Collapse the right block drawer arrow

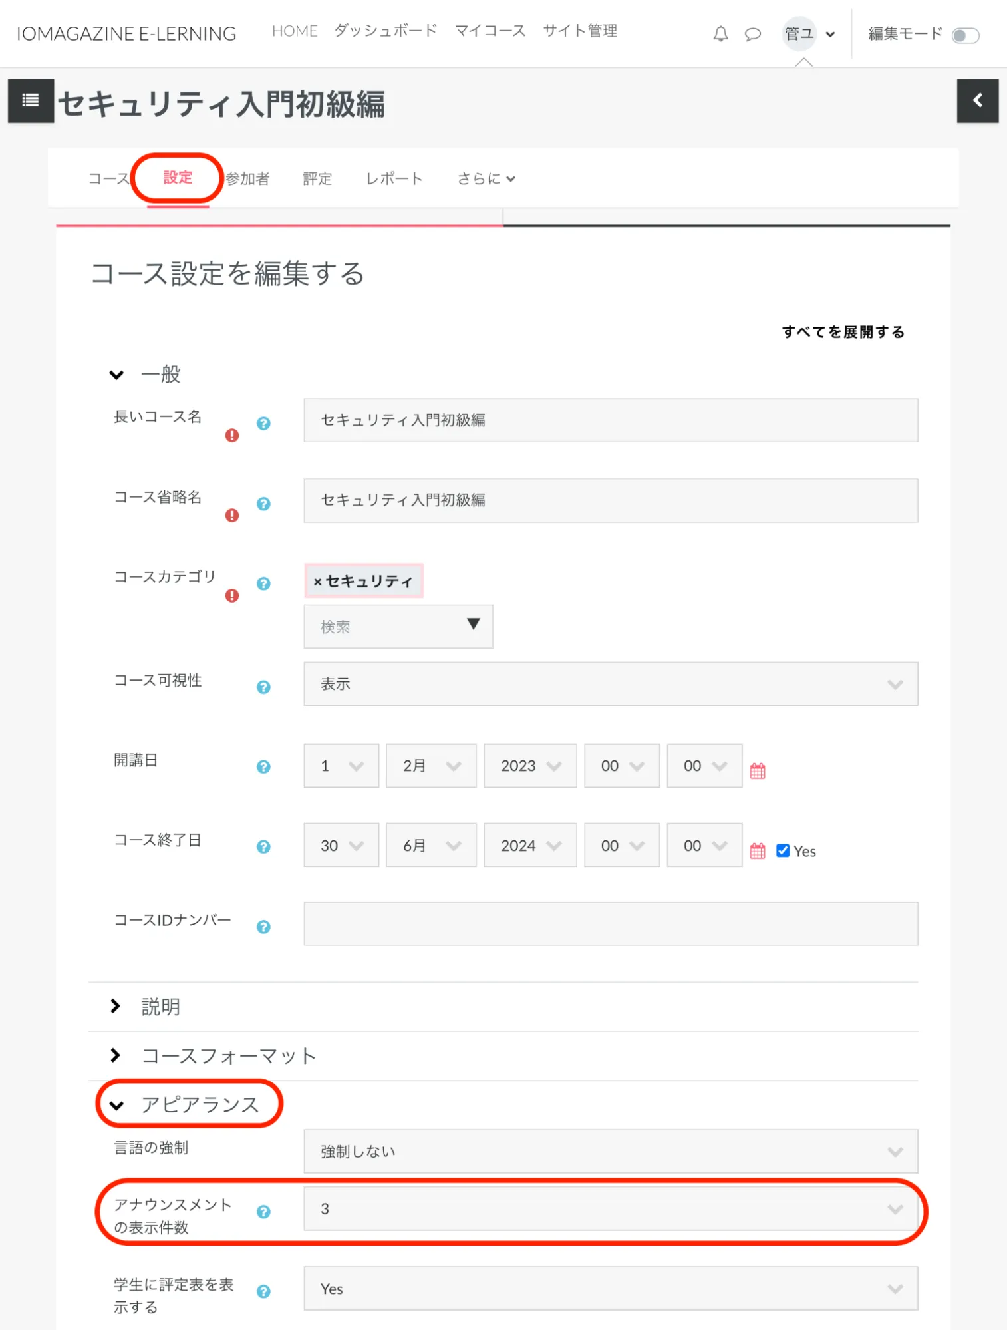(x=977, y=100)
